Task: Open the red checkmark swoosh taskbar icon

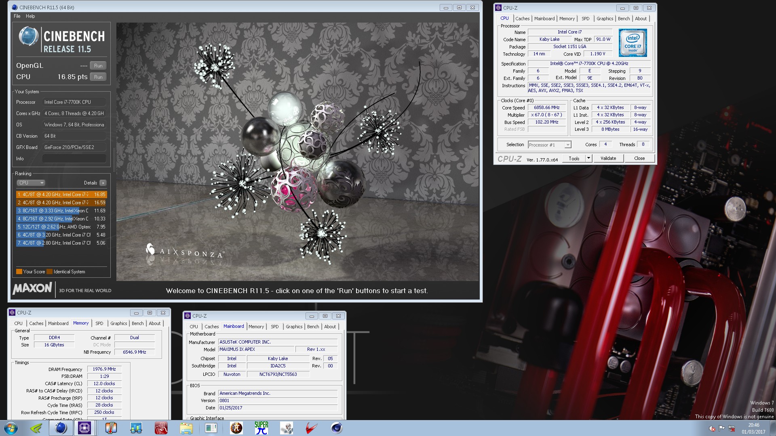Action: coord(311,428)
